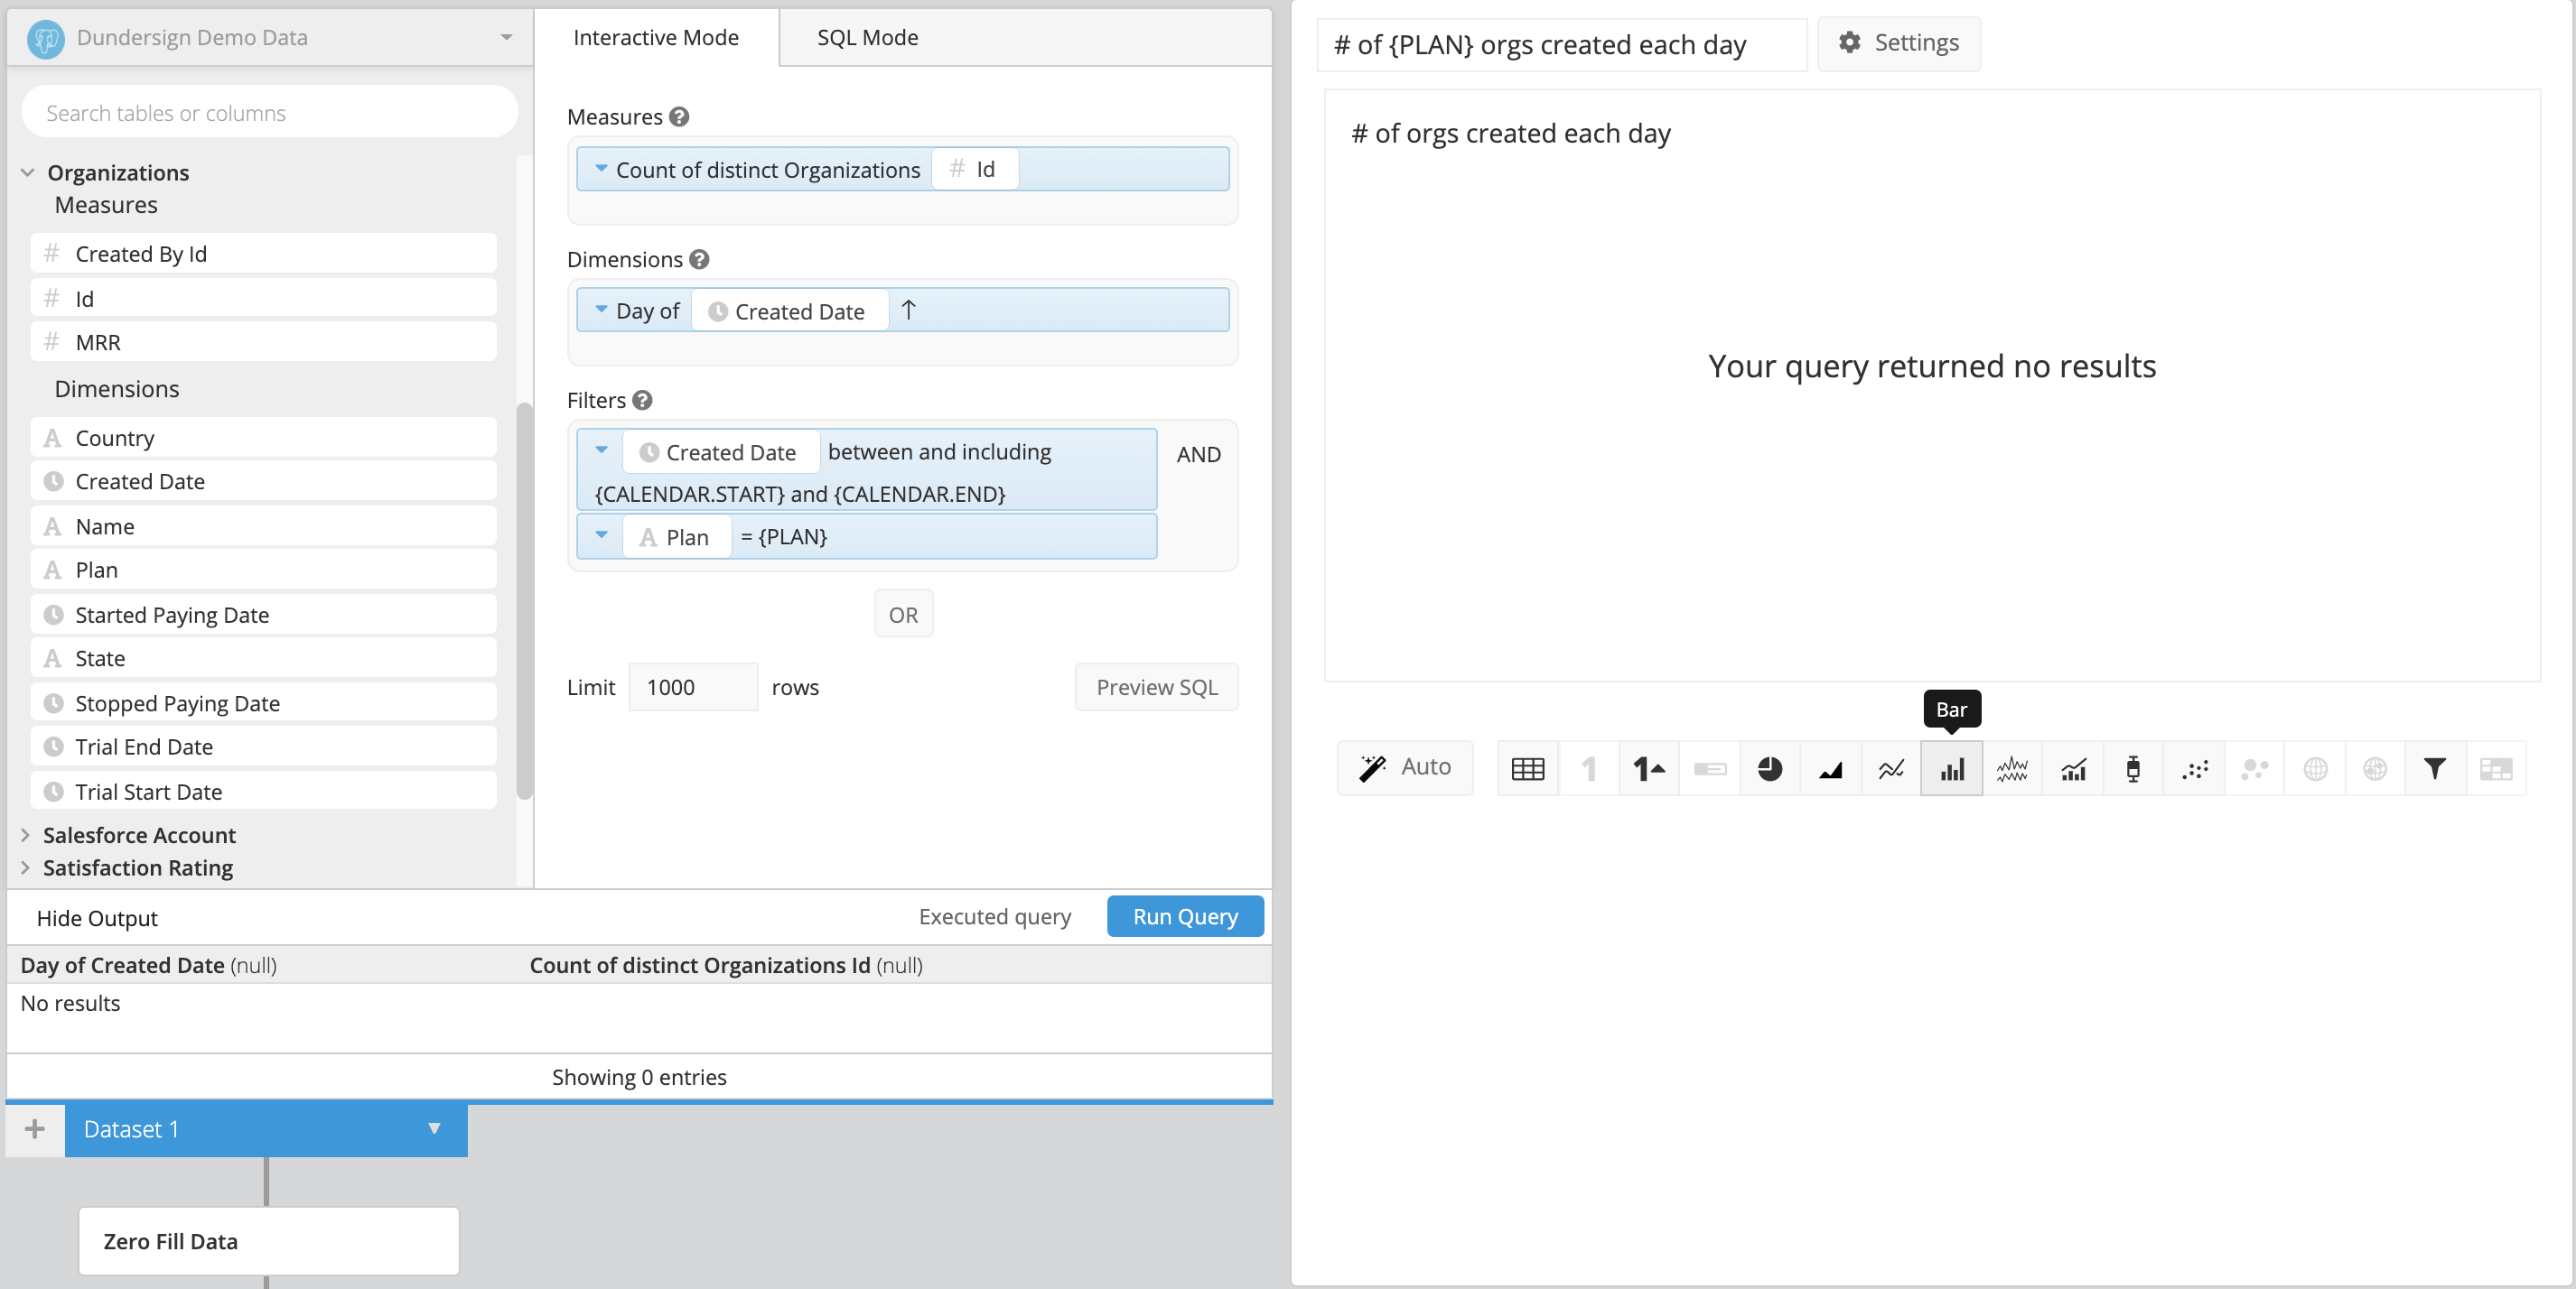Click the Limit rows input field

click(693, 688)
